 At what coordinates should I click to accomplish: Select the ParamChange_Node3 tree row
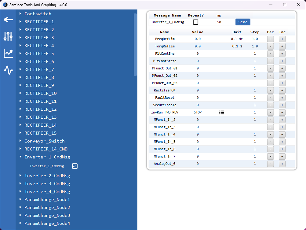point(47,215)
